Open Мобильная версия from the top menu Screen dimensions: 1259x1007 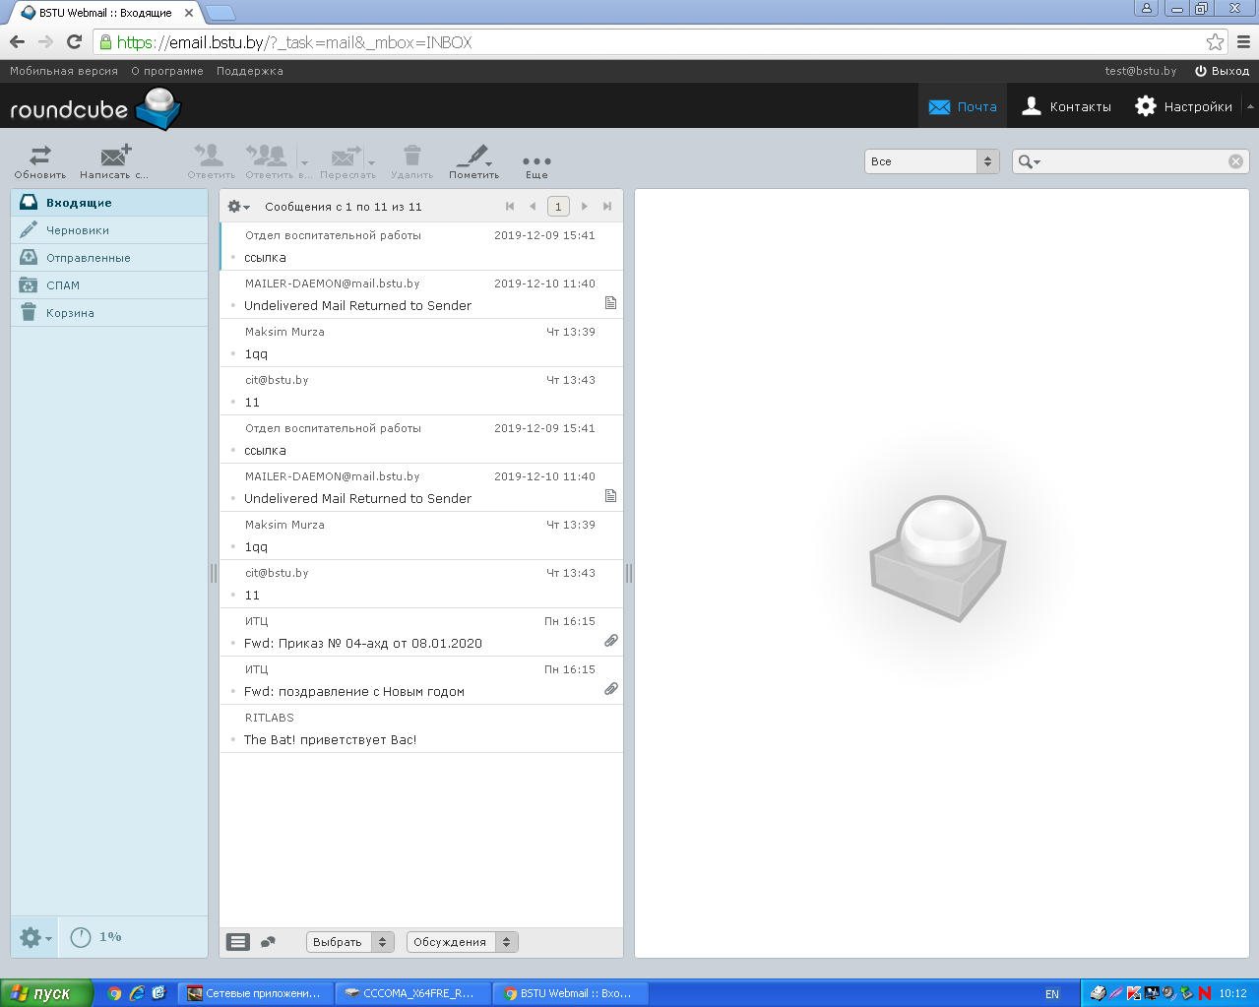(62, 71)
